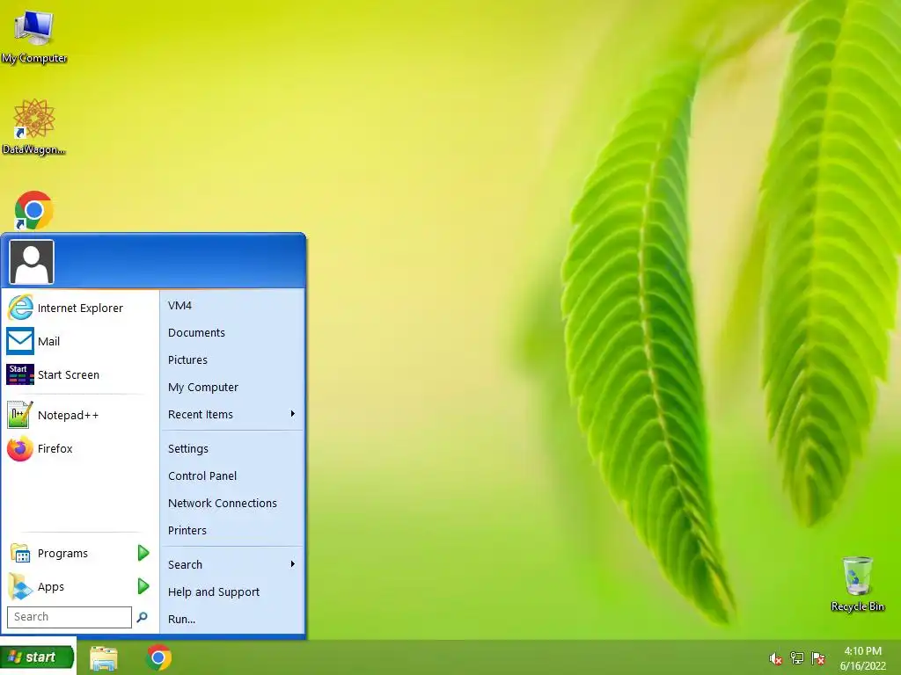
Task: Open File Explorer from taskbar
Action: (x=104, y=657)
